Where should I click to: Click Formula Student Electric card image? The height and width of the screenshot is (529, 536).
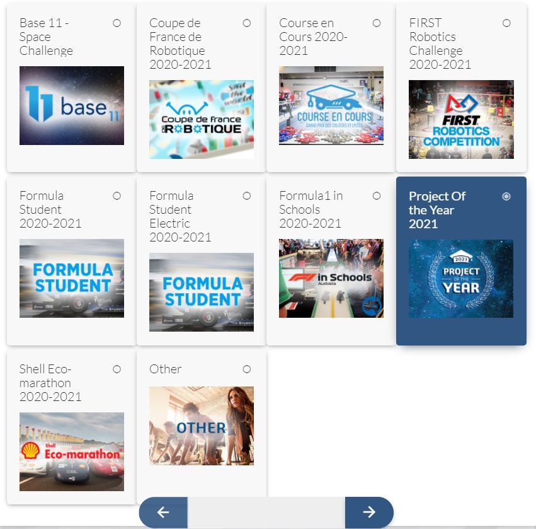(x=202, y=292)
